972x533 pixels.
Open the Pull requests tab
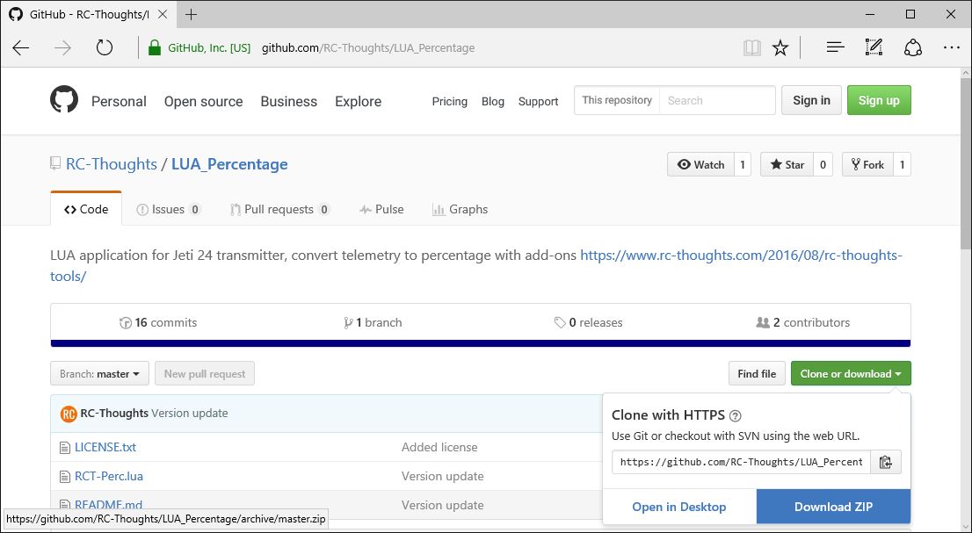[279, 209]
